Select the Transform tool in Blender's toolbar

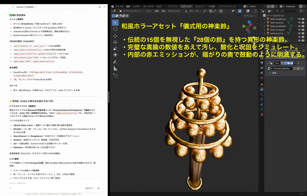tap(115, 55)
